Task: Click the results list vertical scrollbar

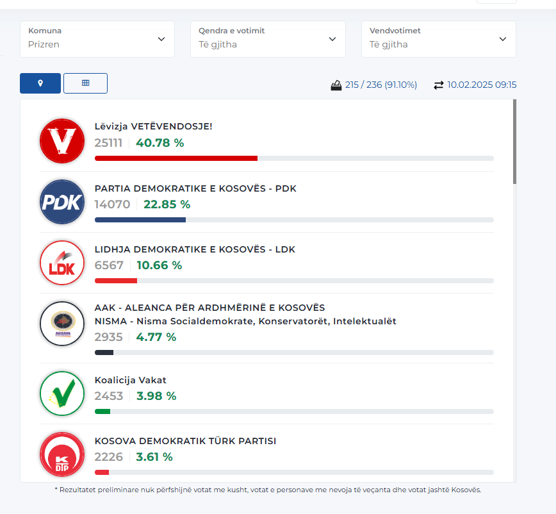Action: click(x=514, y=142)
